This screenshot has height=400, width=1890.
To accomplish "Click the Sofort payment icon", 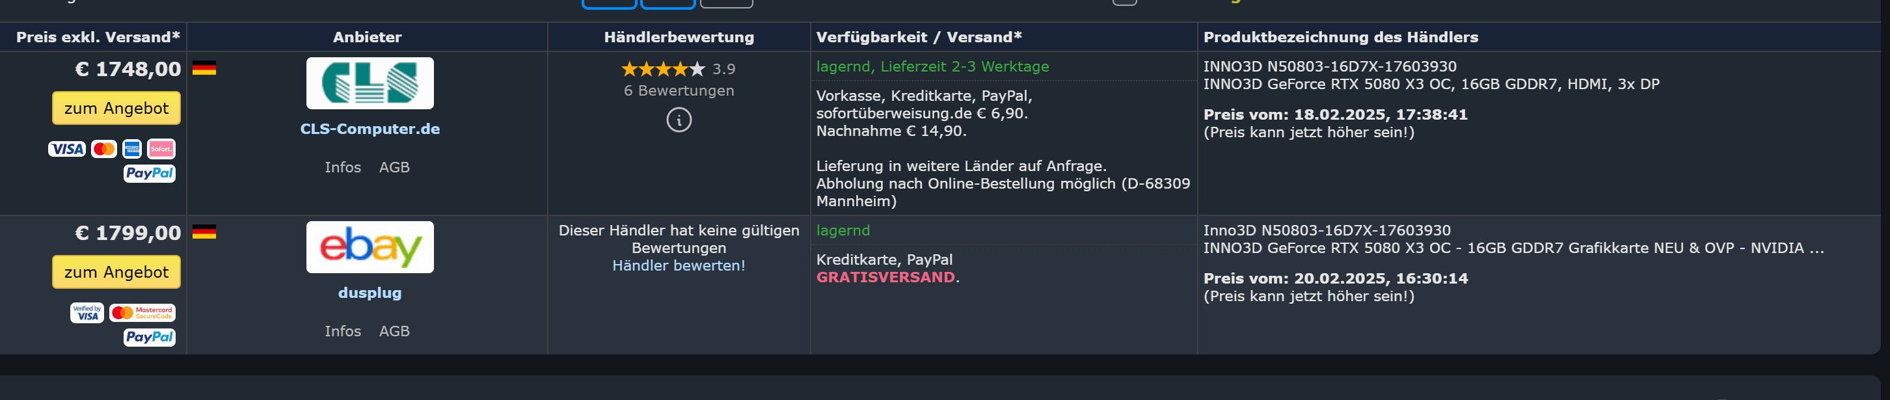I will pyautogui.click(x=161, y=149).
